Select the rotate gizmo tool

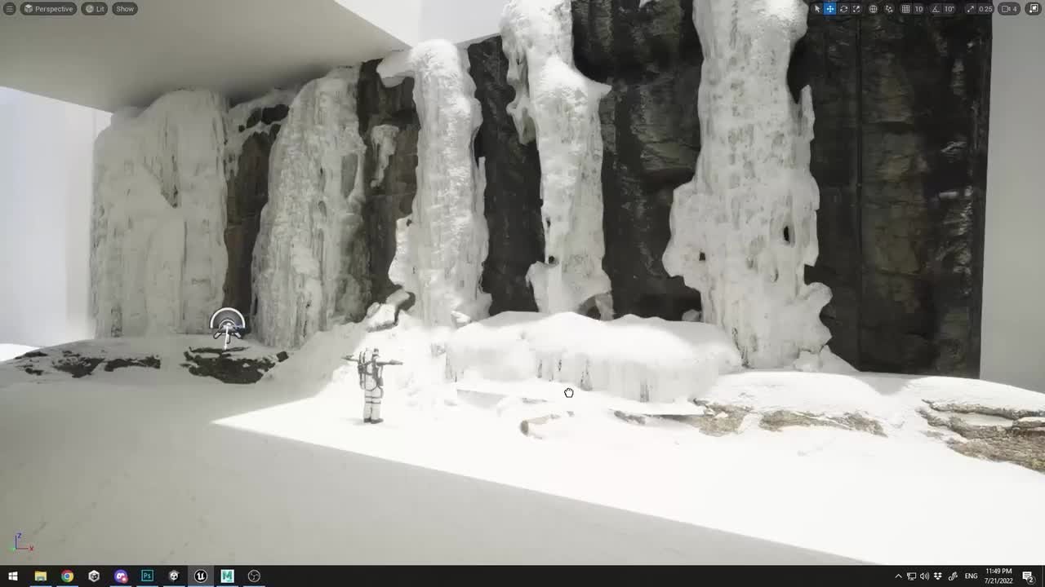tap(843, 9)
